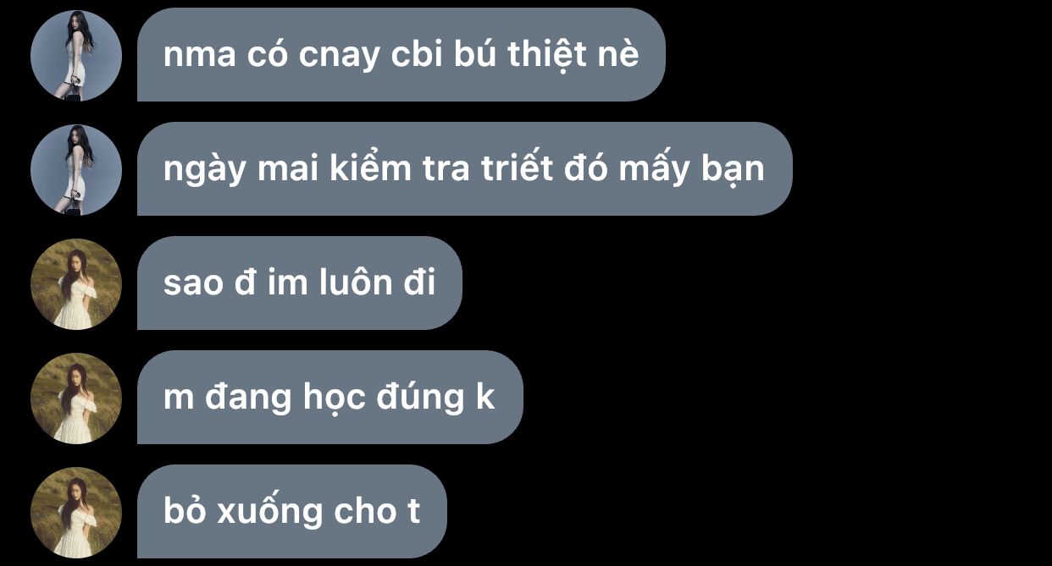
Task: Click avatar next to "ngày mai kiểm tra triết" message
Action: click(76, 169)
